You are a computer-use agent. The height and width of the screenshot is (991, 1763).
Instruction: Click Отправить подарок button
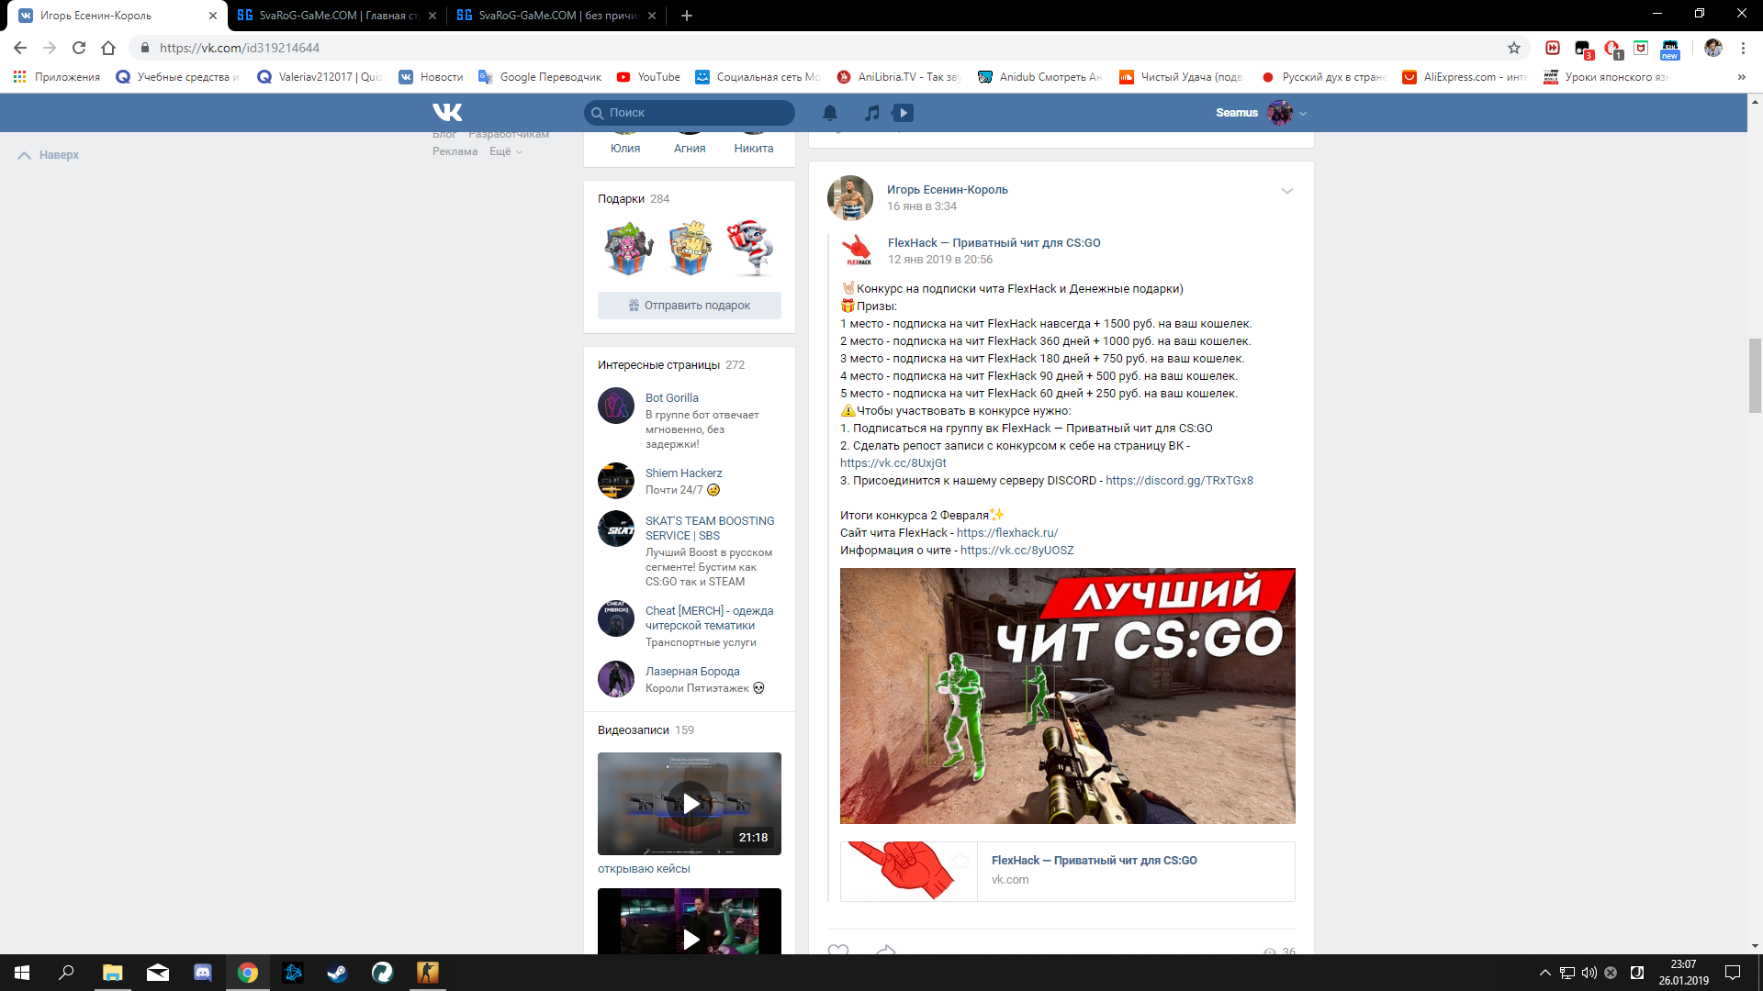(x=689, y=306)
